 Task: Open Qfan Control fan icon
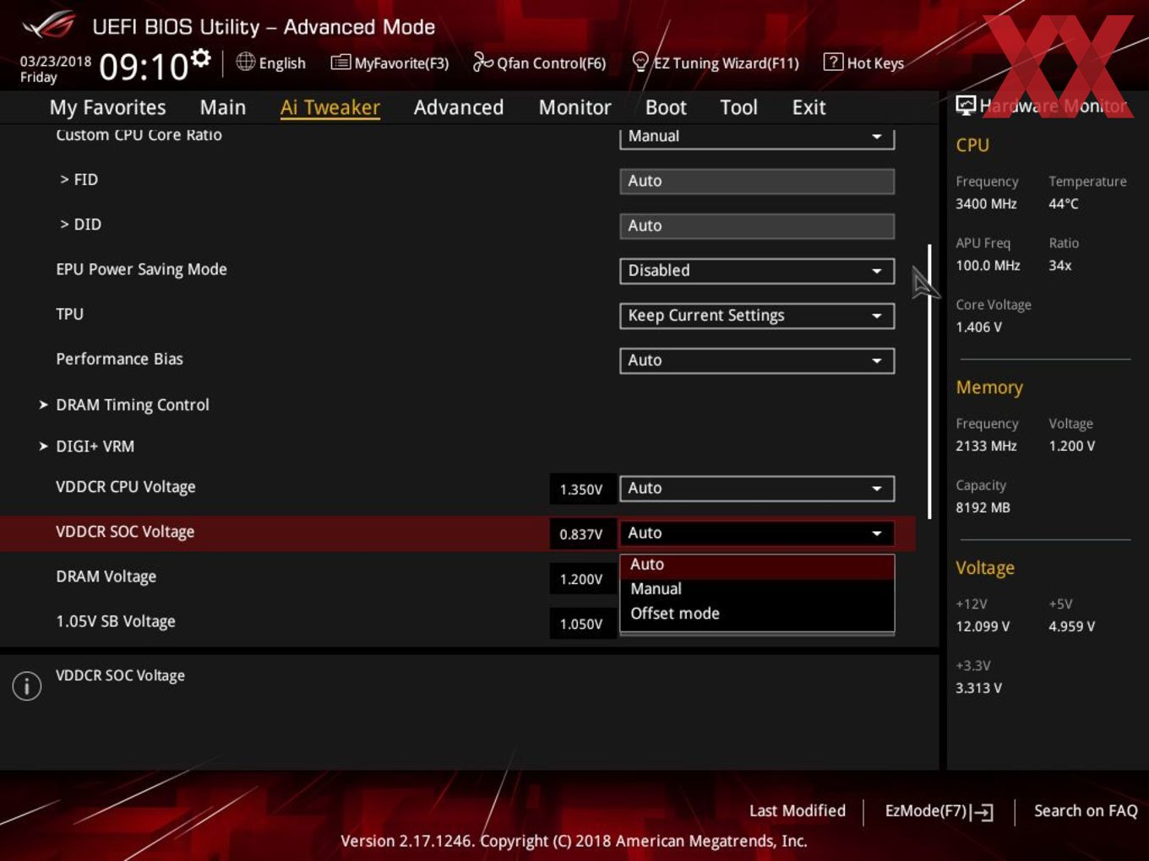coord(482,62)
